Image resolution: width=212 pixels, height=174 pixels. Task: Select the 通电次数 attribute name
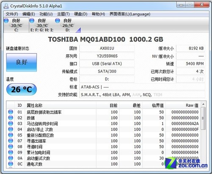click(x=34, y=164)
